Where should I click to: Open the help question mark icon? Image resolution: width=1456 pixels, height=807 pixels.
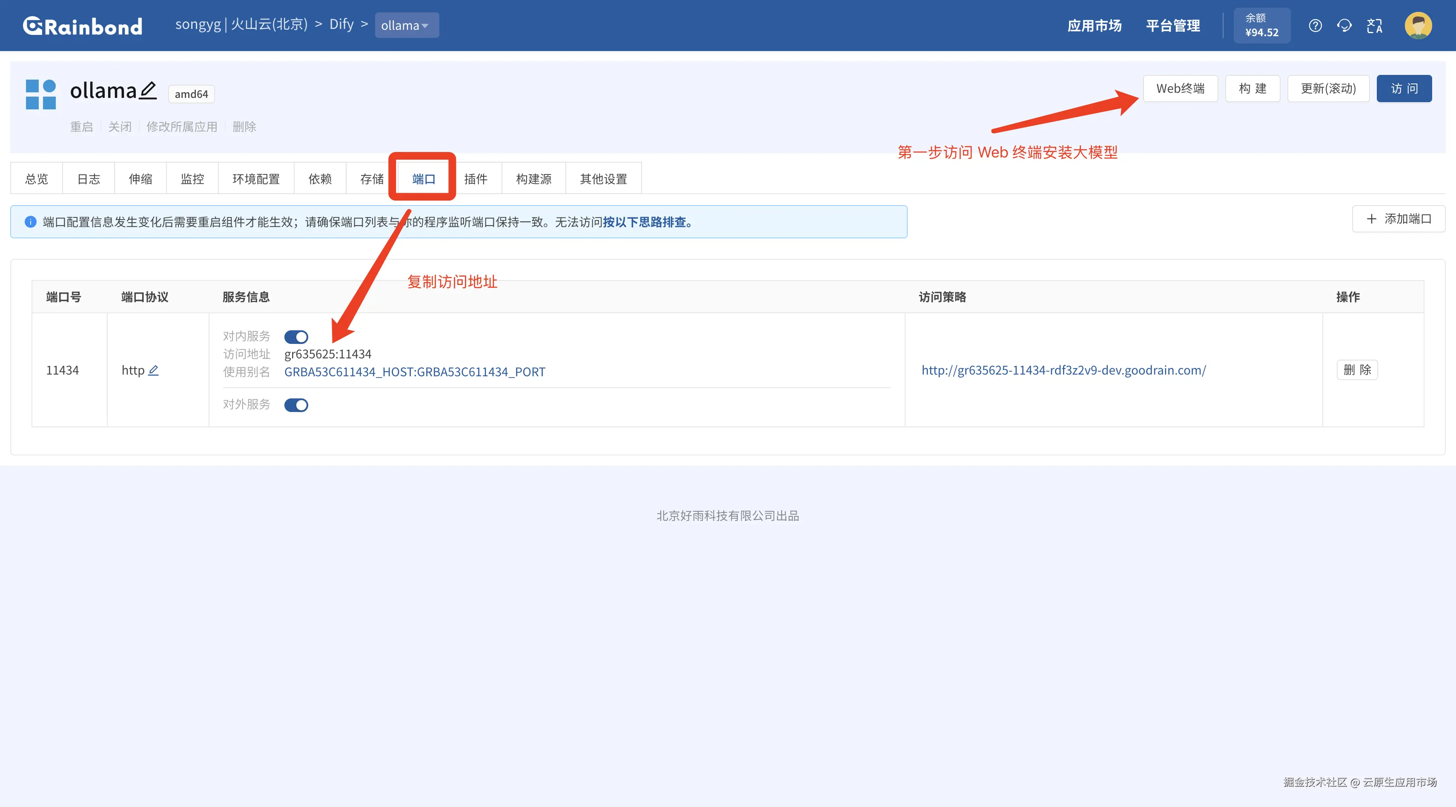[1315, 26]
